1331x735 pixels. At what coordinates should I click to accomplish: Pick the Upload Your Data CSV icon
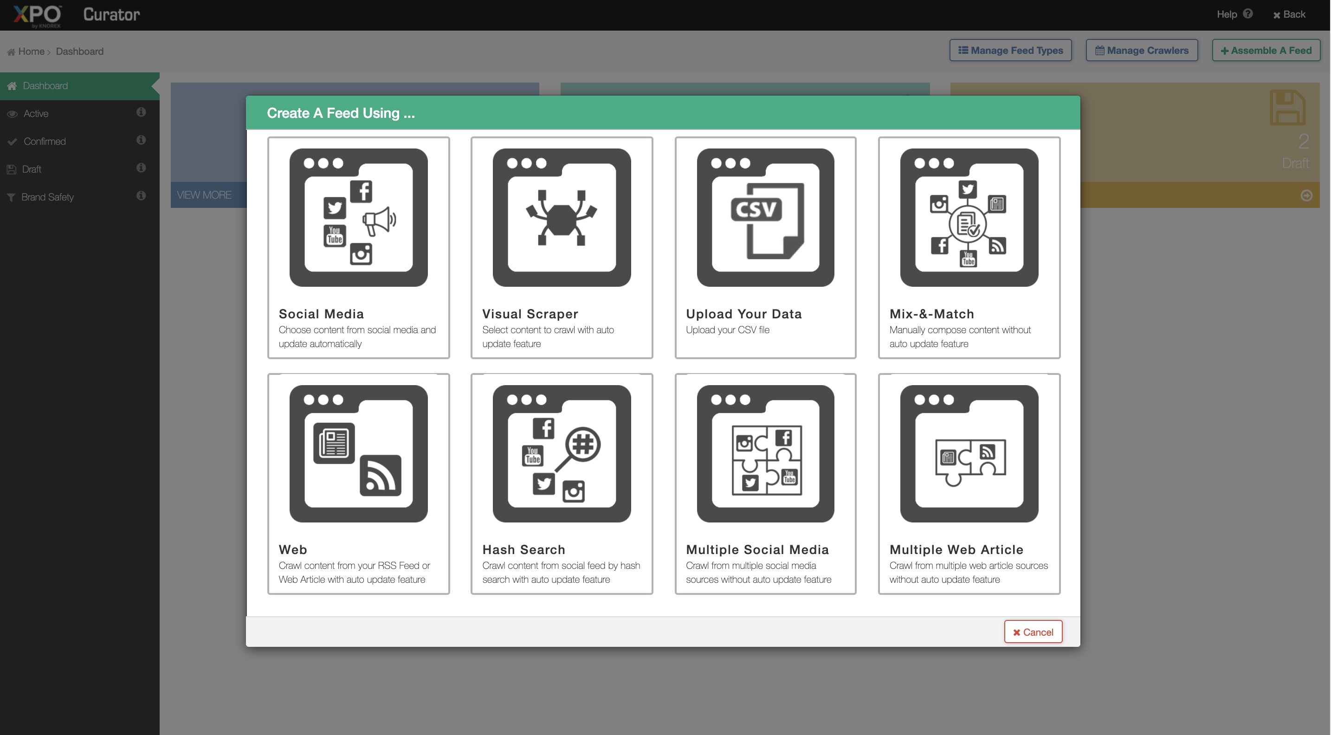pos(765,218)
